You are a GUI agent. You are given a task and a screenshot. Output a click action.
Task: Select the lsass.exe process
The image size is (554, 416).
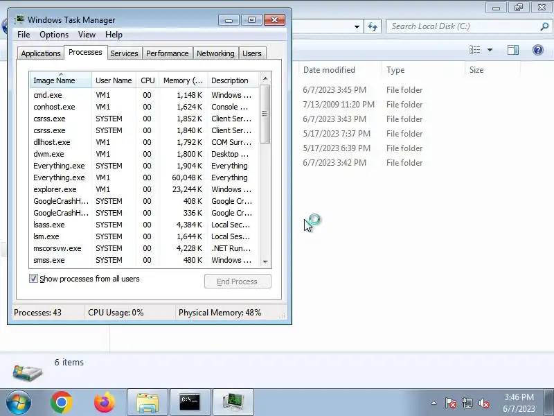(145, 225)
